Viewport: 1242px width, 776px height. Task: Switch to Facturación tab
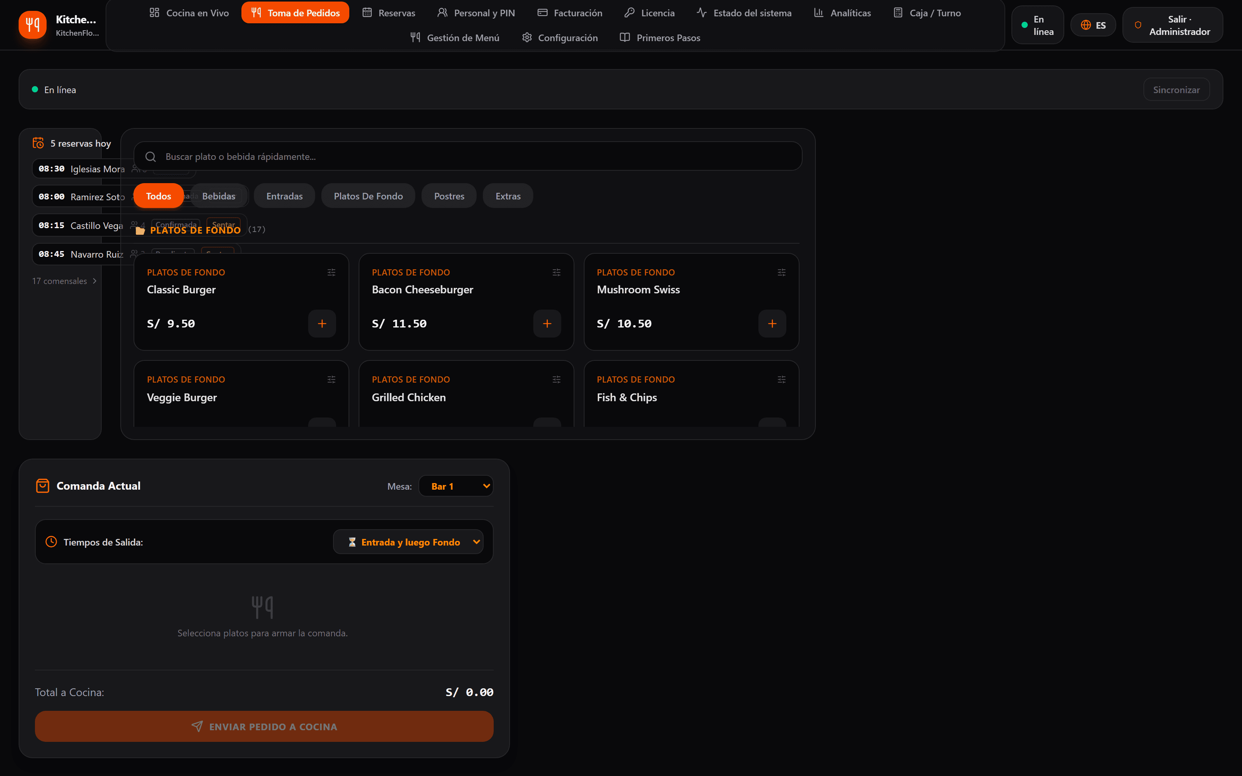pyautogui.click(x=570, y=13)
